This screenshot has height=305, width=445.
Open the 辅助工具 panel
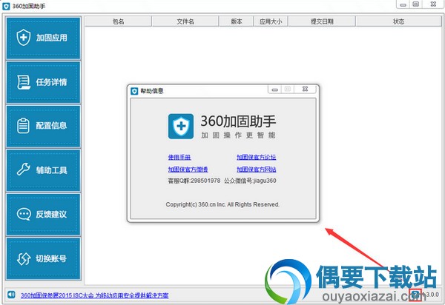pos(44,170)
